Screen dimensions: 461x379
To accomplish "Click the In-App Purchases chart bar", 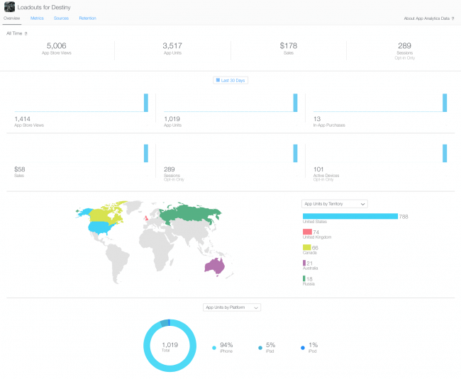I will (x=445, y=103).
